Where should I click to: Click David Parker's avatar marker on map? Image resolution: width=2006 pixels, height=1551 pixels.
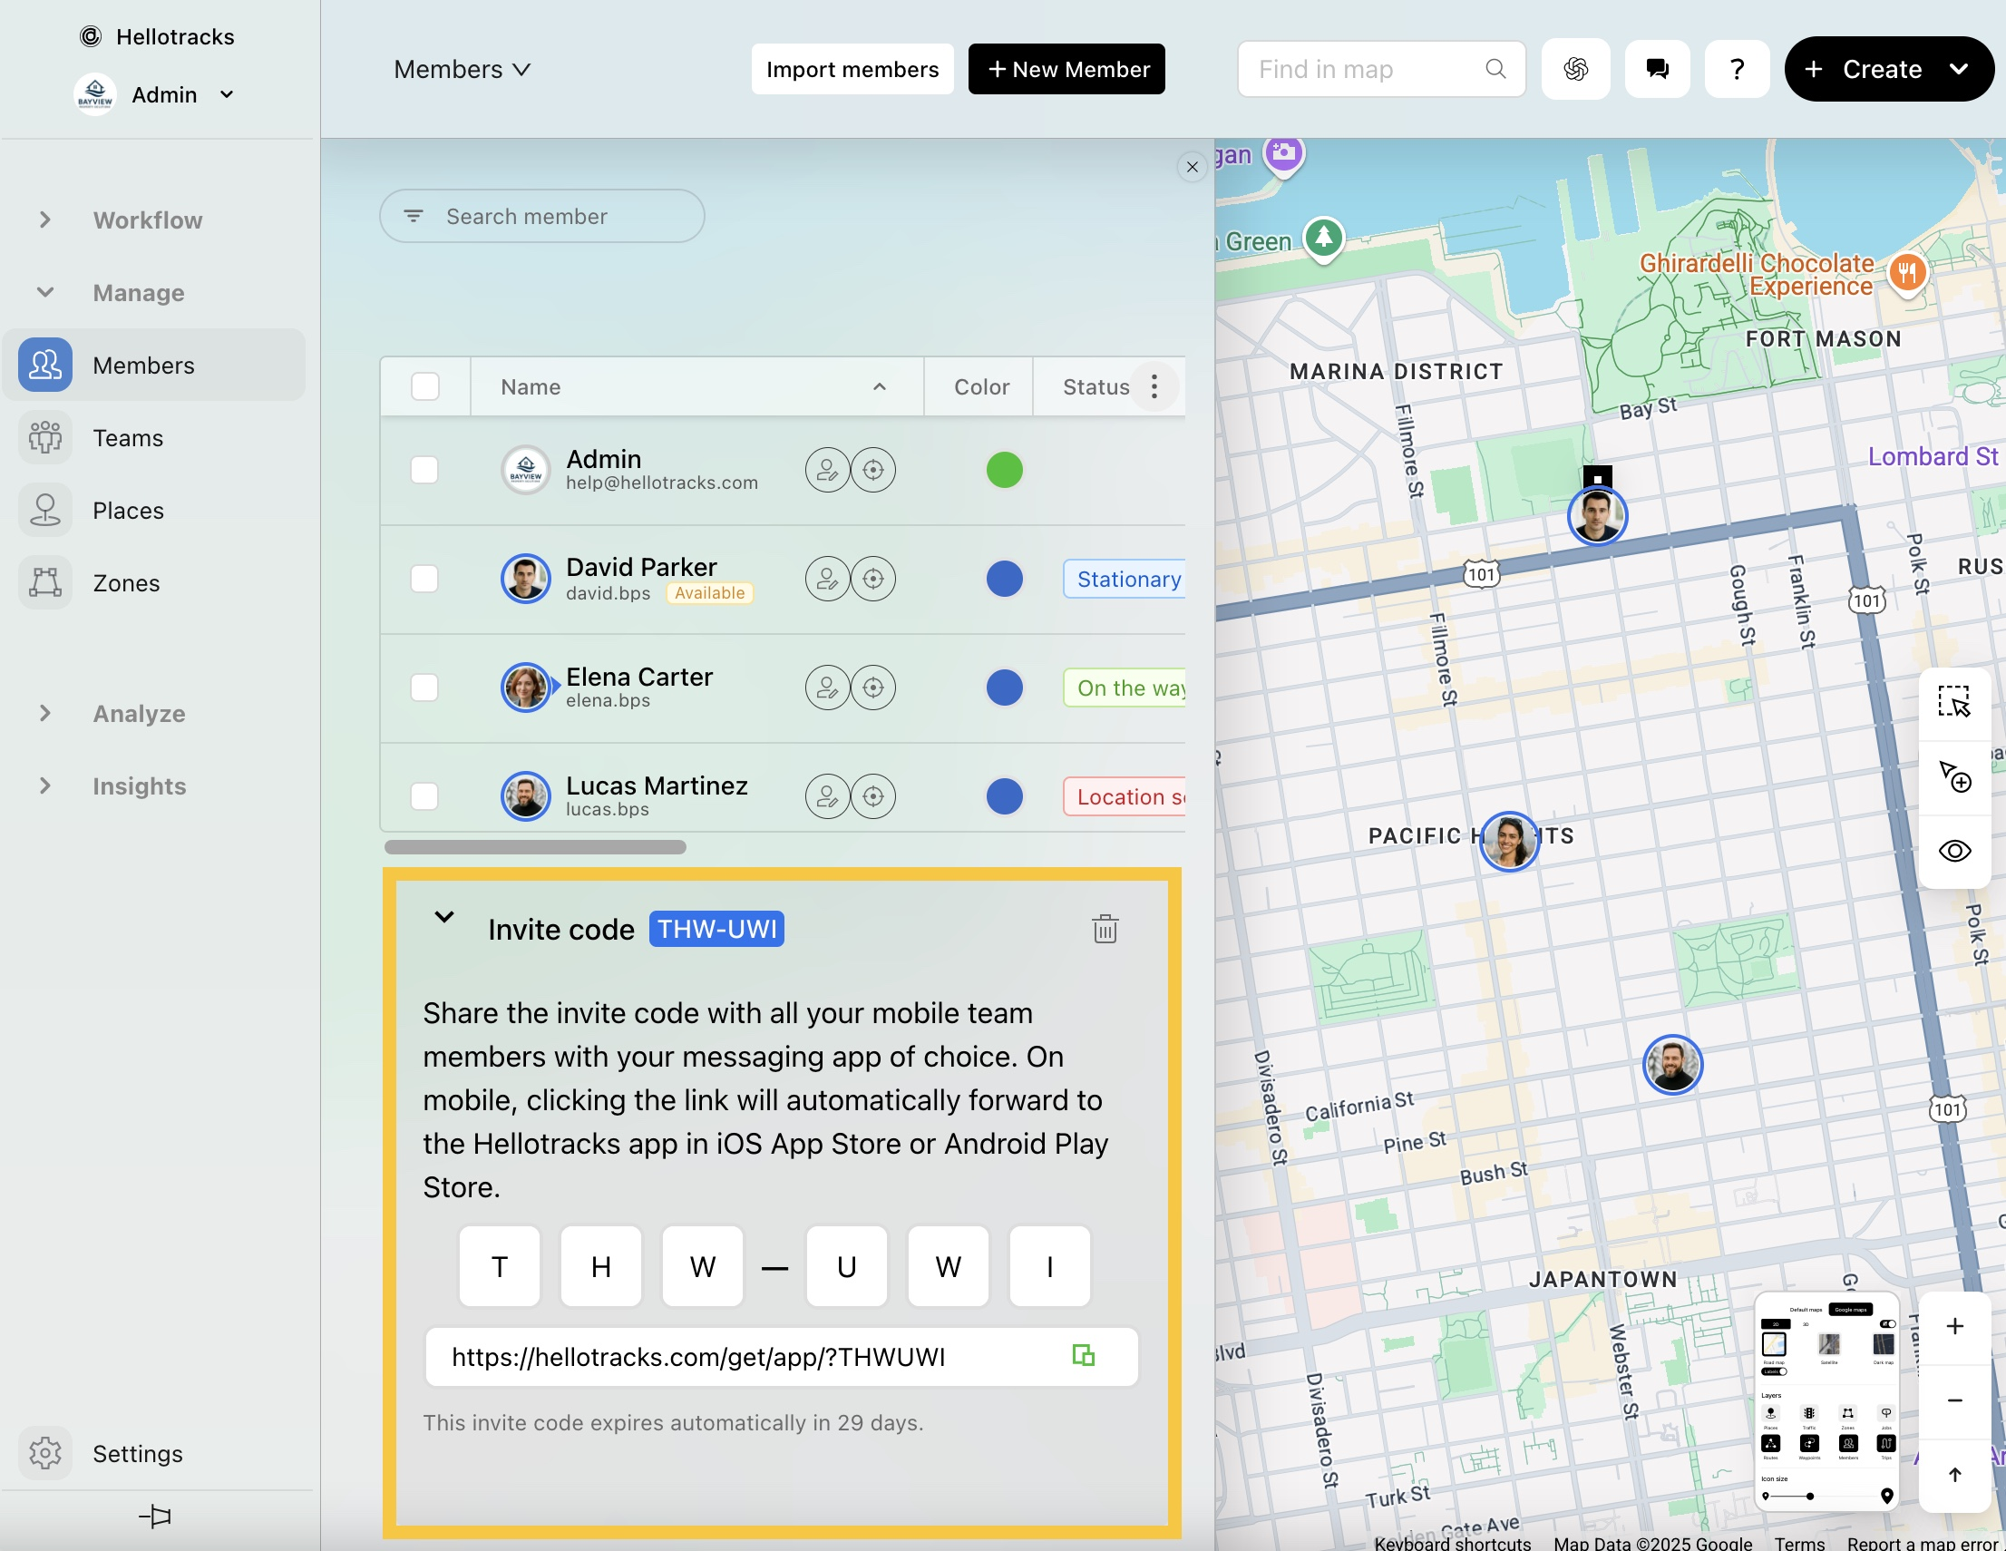coord(1597,515)
